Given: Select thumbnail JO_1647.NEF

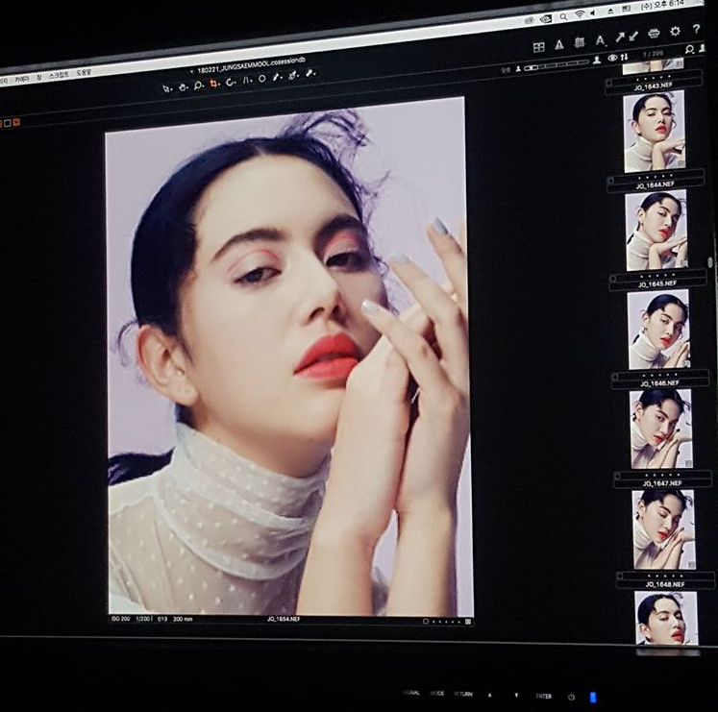Looking at the screenshot, I should coord(661,430).
